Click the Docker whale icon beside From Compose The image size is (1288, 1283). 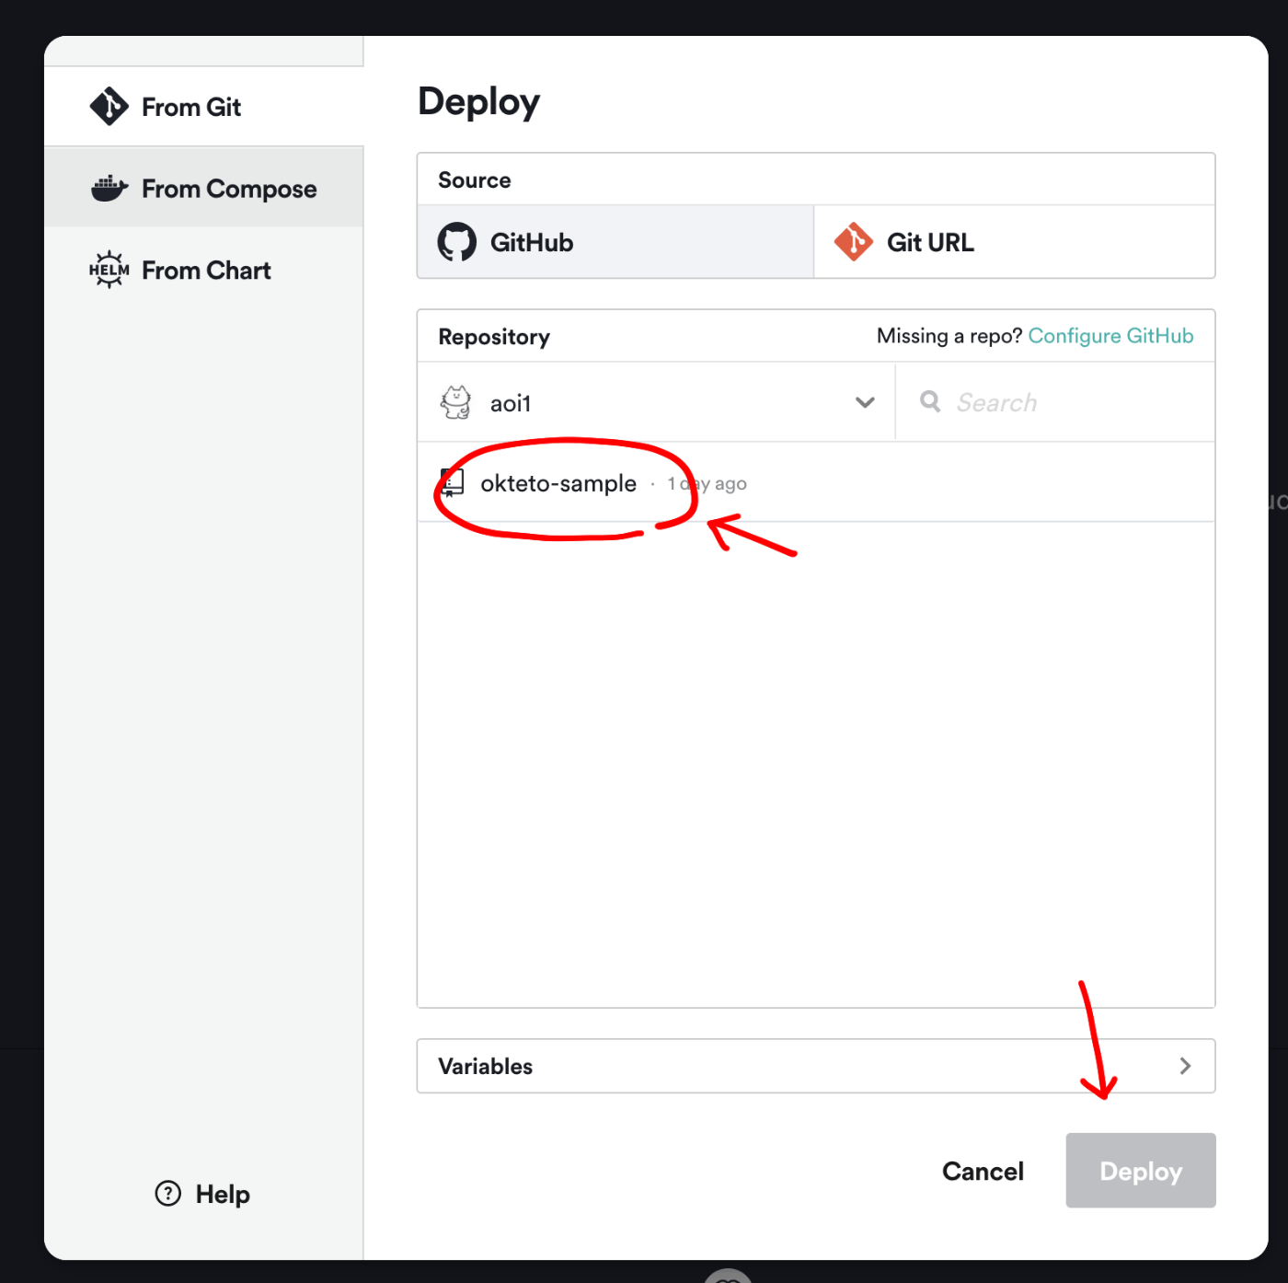pos(109,189)
